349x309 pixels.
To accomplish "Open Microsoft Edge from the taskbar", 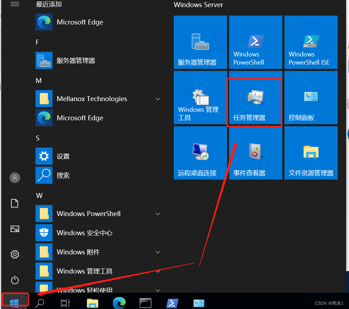I will click(x=119, y=303).
